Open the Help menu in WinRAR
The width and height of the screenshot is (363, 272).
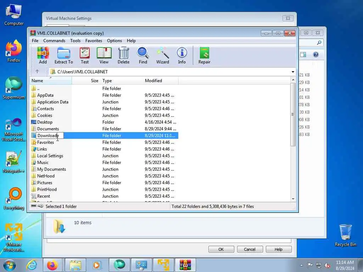tap(131, 41)
